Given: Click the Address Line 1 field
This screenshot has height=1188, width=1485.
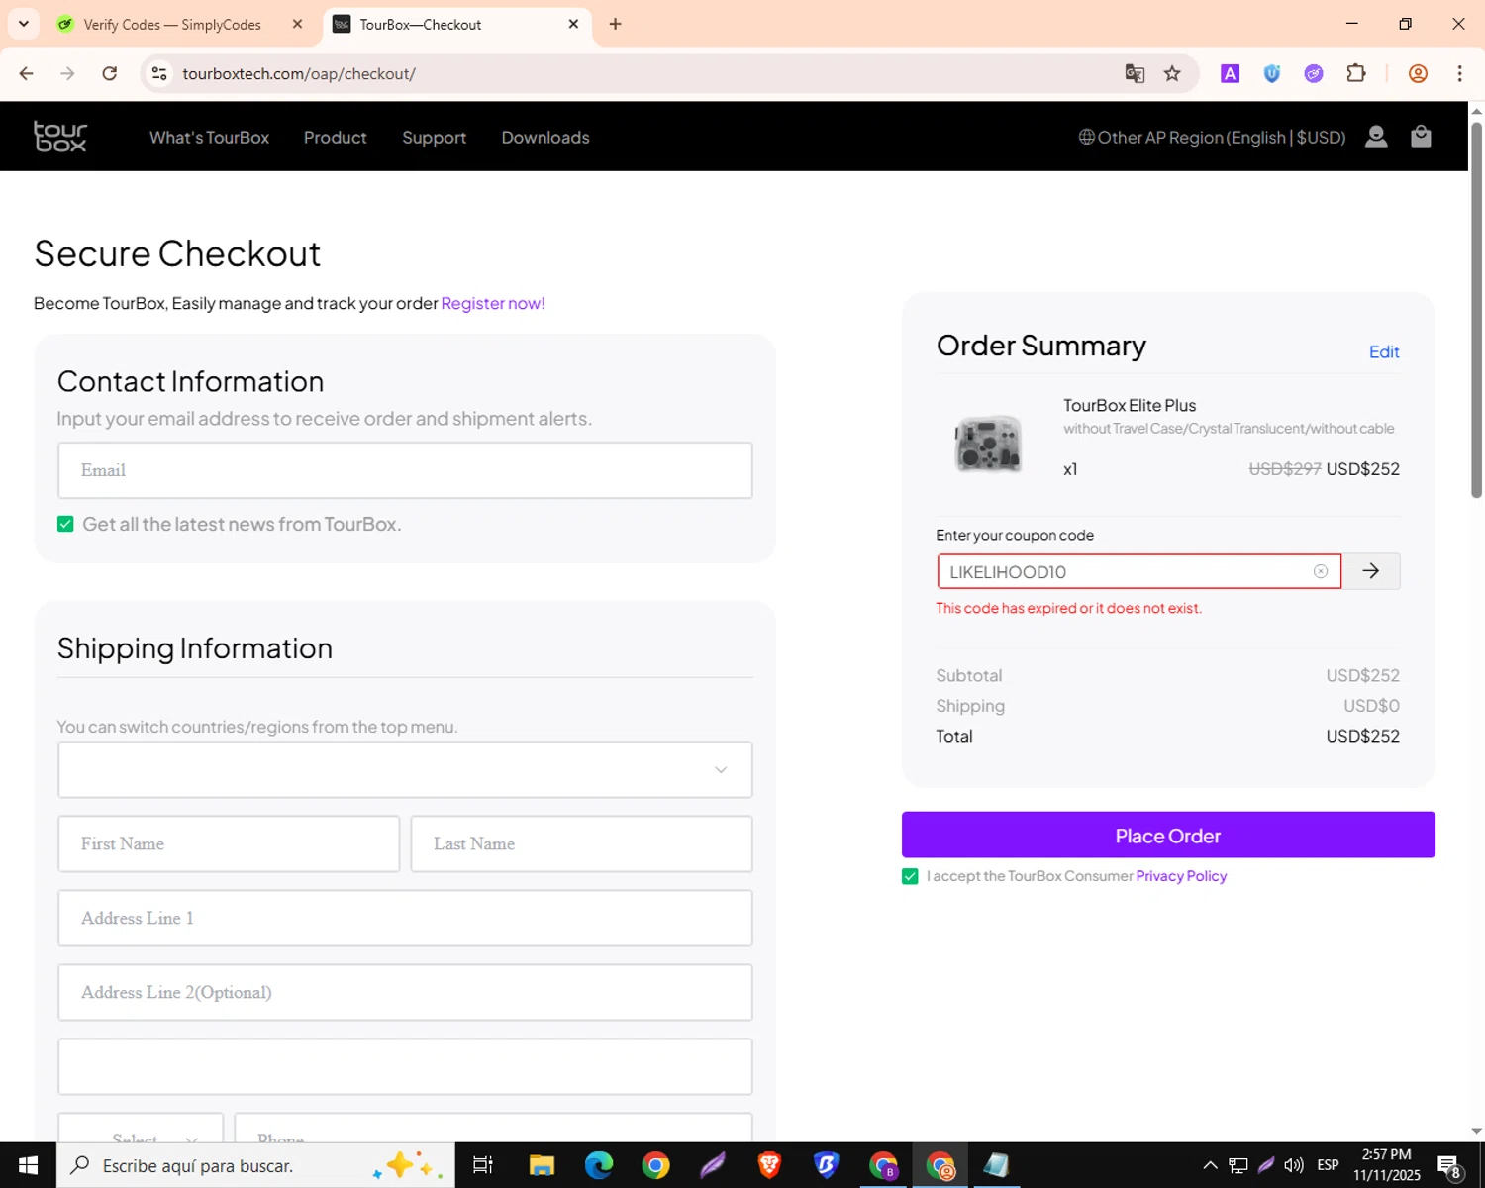Looking at the screenshot, I should pos(405,918).
